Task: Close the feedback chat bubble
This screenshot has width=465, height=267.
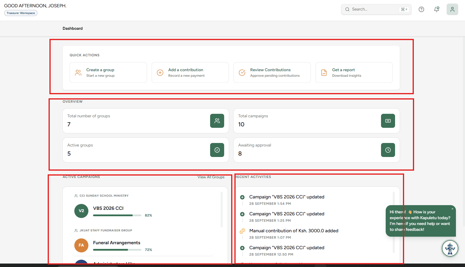Action: point(452,209)
